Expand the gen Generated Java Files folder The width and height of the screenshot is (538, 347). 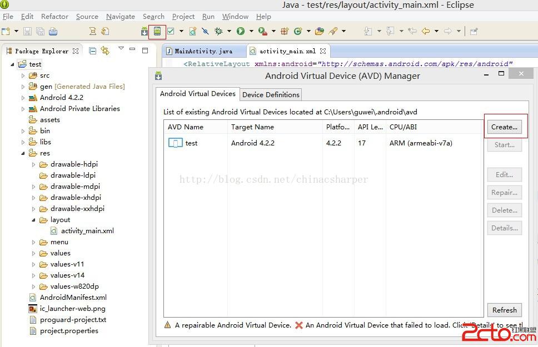pyautogui.click(x=23, y=87)
